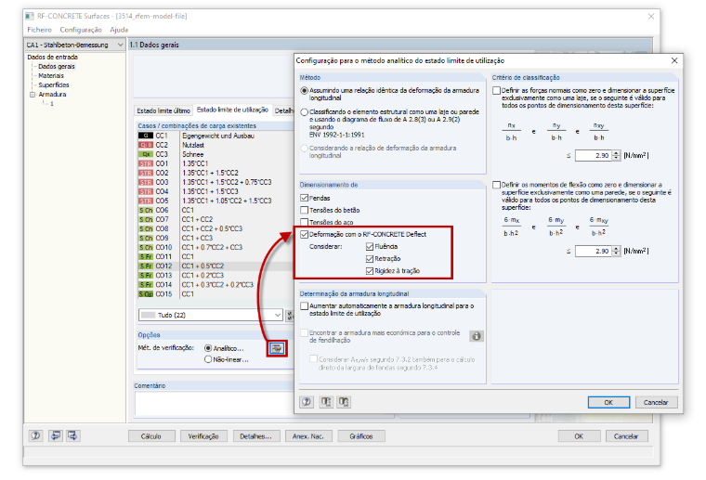Click info icon beside Encontrar a armadura
Image resolution: width=706 pixels, height=480 pixels.
[x=477, y=336]
